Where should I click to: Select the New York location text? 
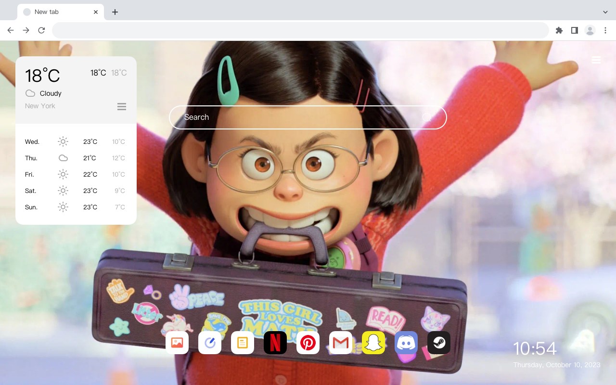coord(40,106)
